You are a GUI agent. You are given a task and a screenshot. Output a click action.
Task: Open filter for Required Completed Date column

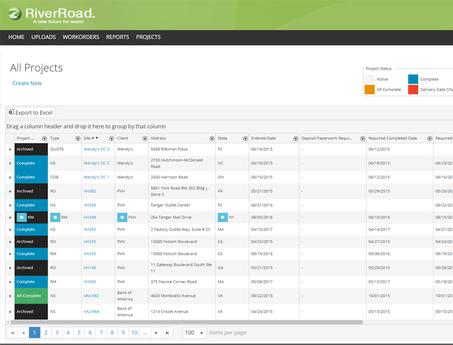point(430,138)
